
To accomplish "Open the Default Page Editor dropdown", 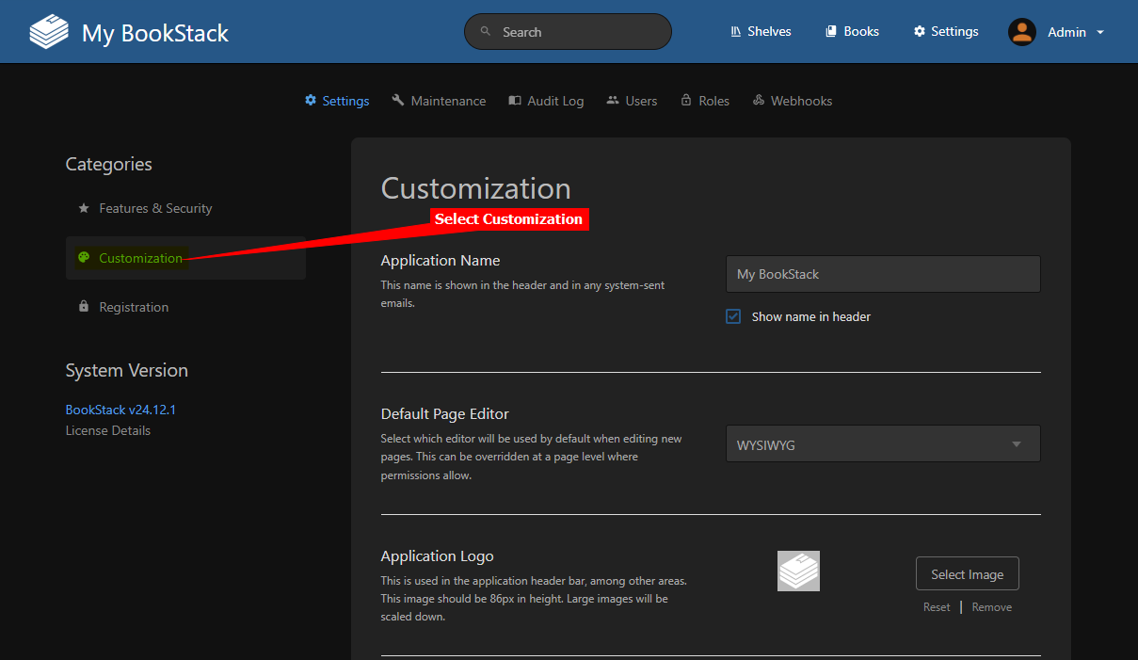I will coord(882,444).
